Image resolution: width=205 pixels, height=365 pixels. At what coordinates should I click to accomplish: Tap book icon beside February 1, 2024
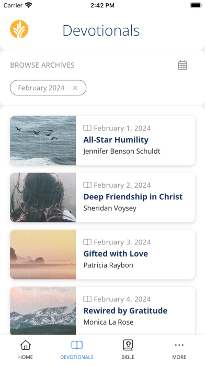point(87,128)
